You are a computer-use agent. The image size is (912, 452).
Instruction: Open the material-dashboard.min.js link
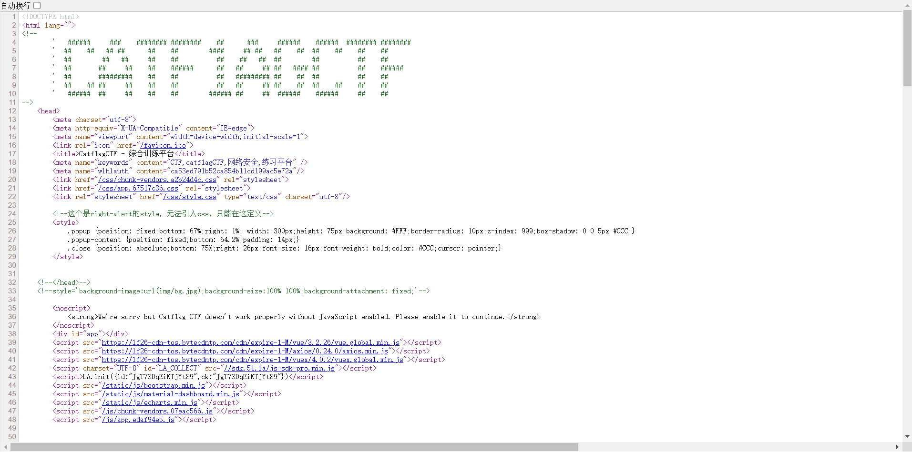click(x=170, y=394)
